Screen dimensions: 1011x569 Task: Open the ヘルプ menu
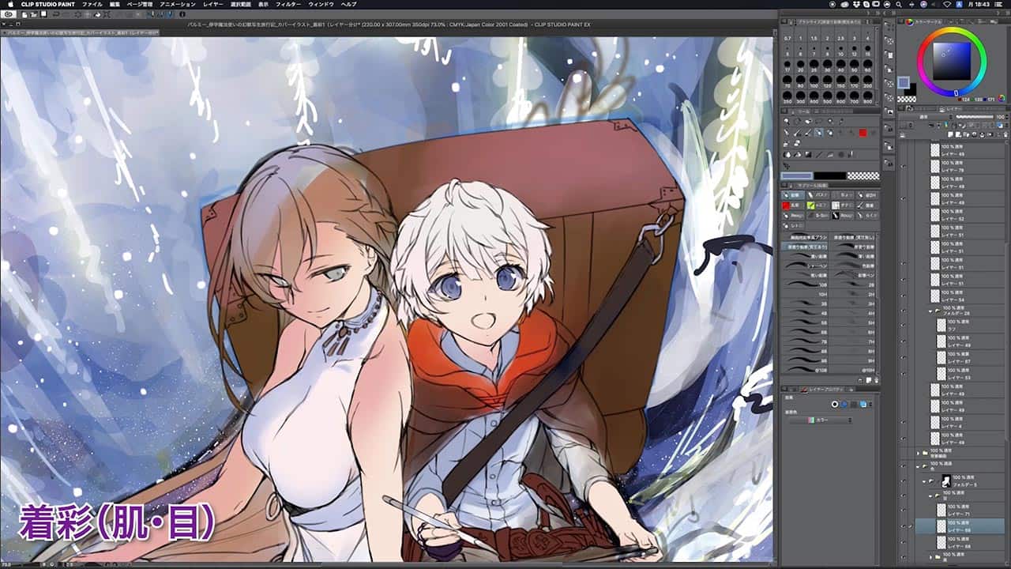[348, 4]
